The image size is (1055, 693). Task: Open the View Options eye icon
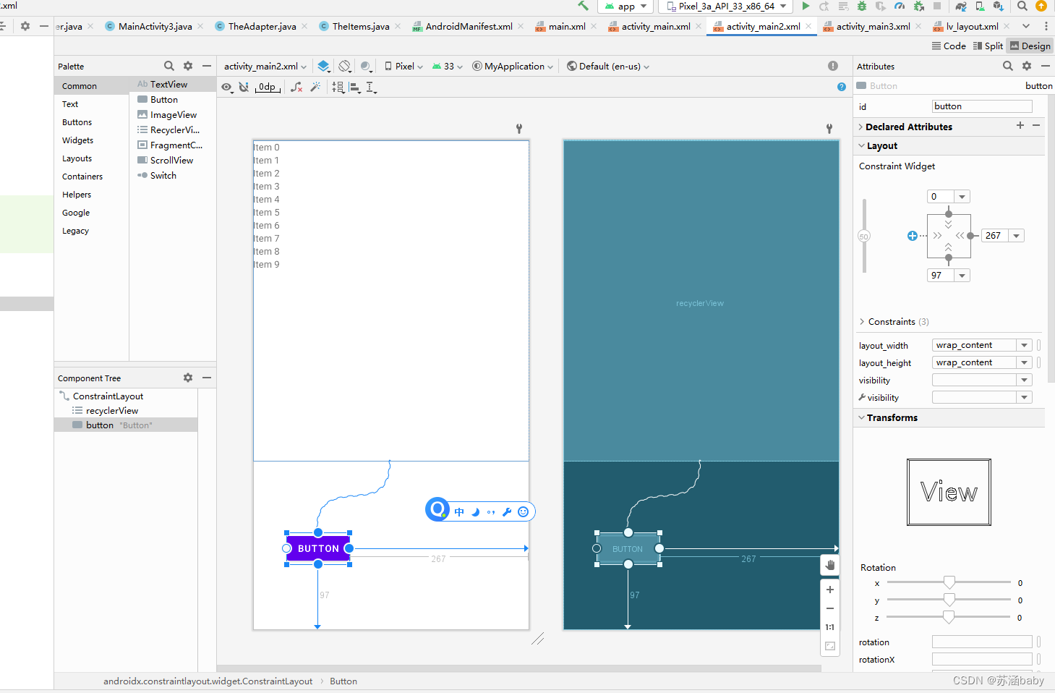[226, 88]
